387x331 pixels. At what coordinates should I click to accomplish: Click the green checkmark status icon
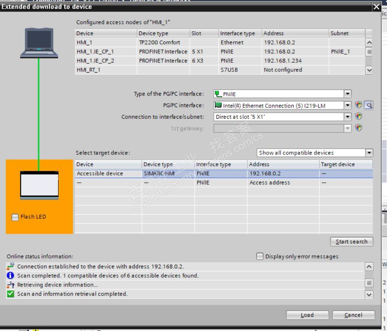(10, 294)
